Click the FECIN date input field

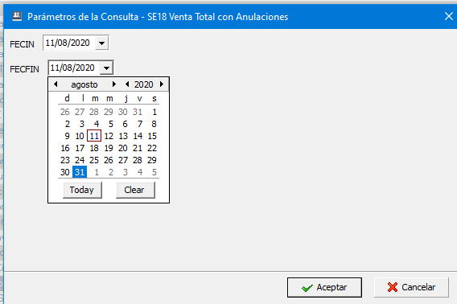point(69,43)
